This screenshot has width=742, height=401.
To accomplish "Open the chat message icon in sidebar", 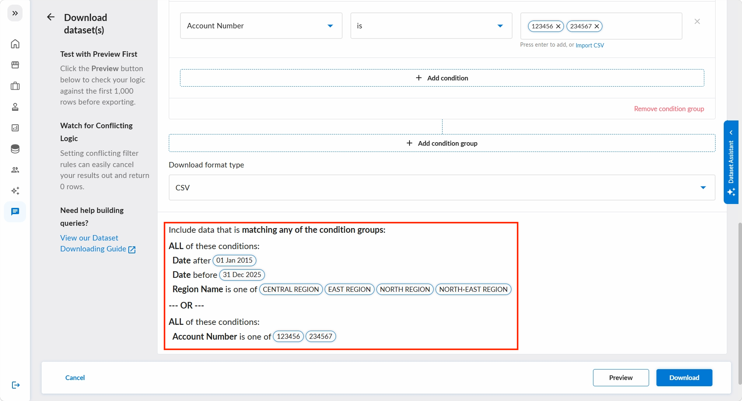I will (15, 212).
